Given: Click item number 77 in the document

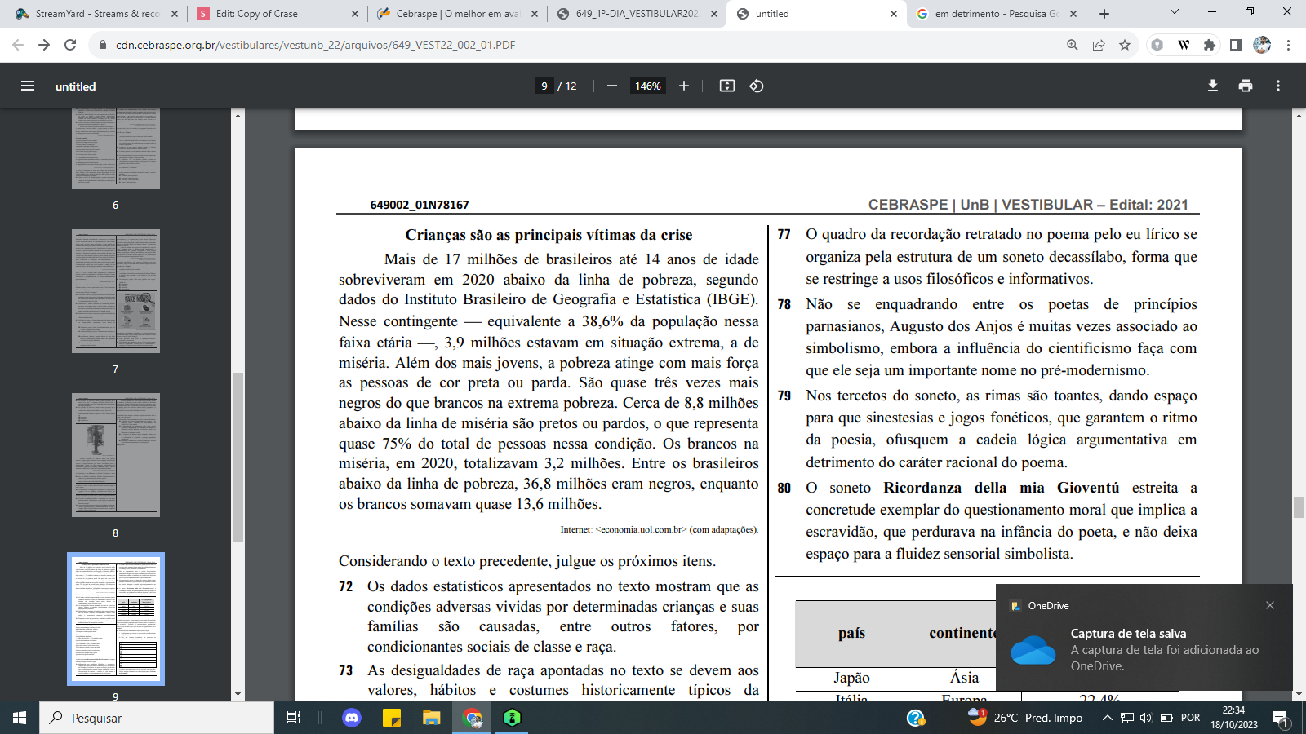Looking at the screenshot, I should click(784, 234).
